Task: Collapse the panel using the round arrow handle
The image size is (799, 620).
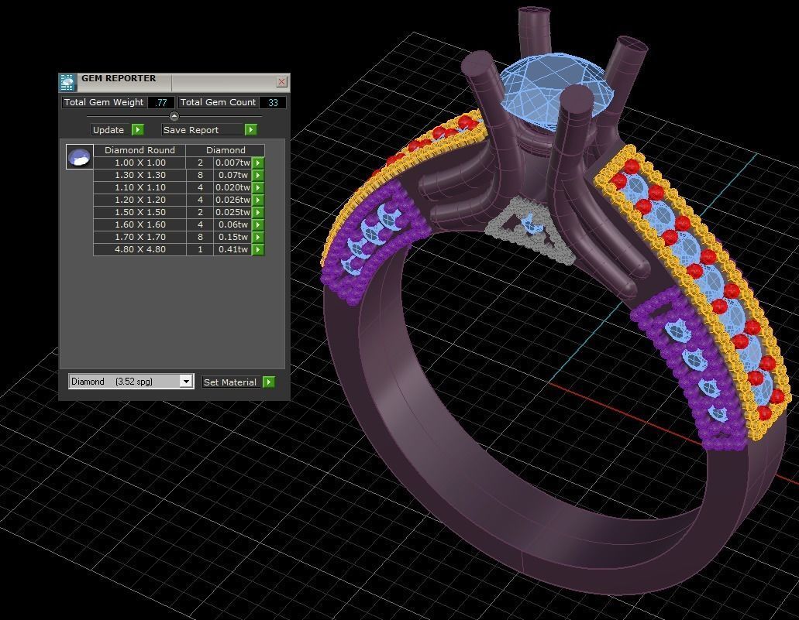Action: tap(174, 116)
